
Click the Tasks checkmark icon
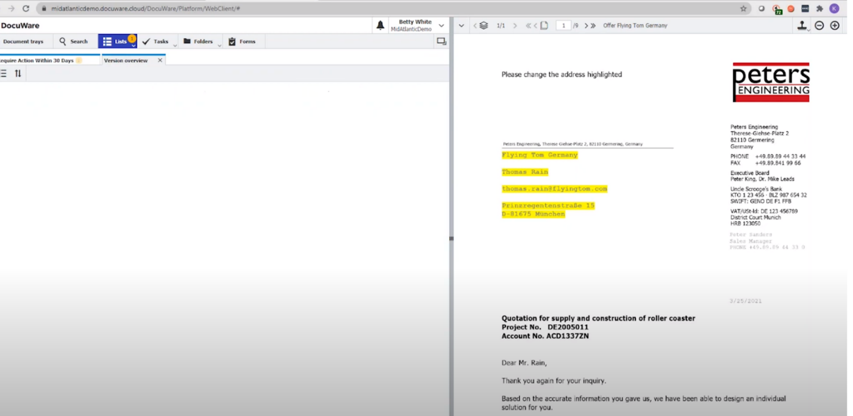pos(146,42)
